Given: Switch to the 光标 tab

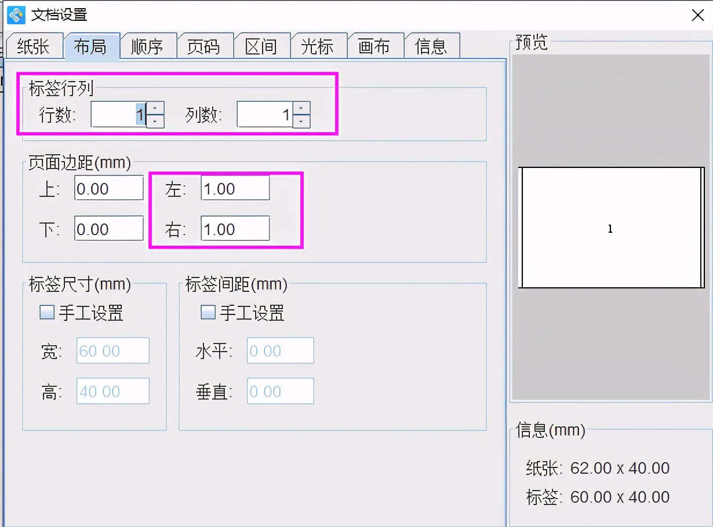Looking at the screenshot, I should pos(318,46).
